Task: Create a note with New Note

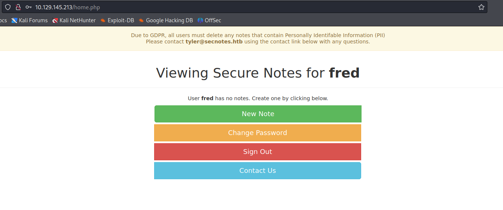Action: (258, 114)
